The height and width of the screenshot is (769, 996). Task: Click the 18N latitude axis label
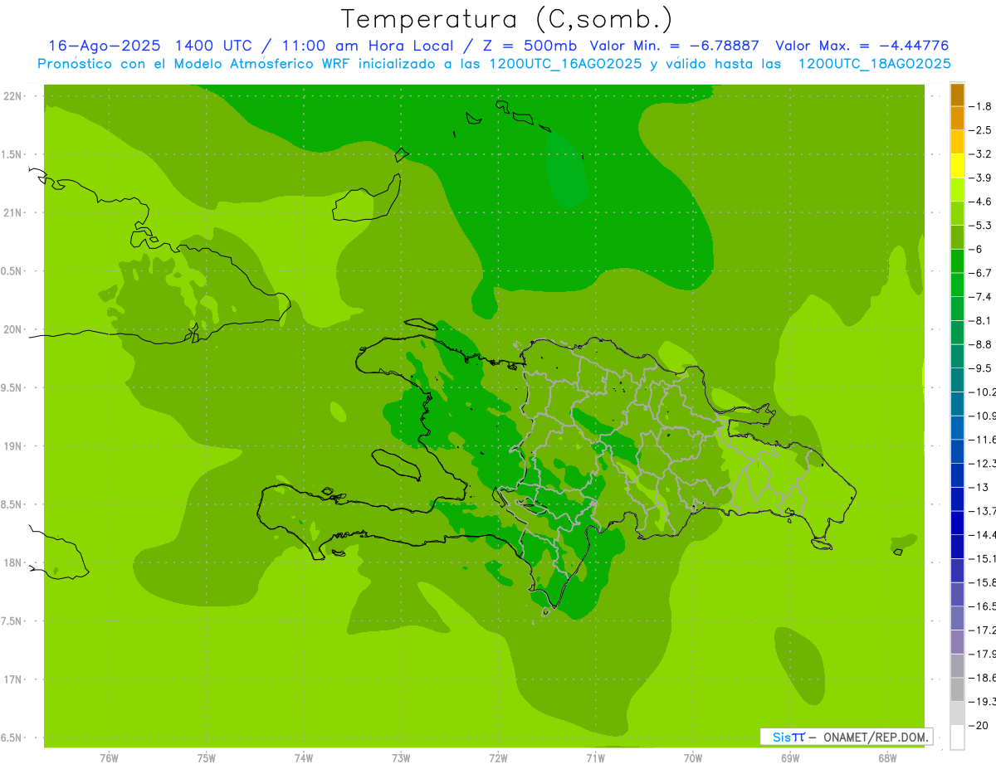(14, 562)
